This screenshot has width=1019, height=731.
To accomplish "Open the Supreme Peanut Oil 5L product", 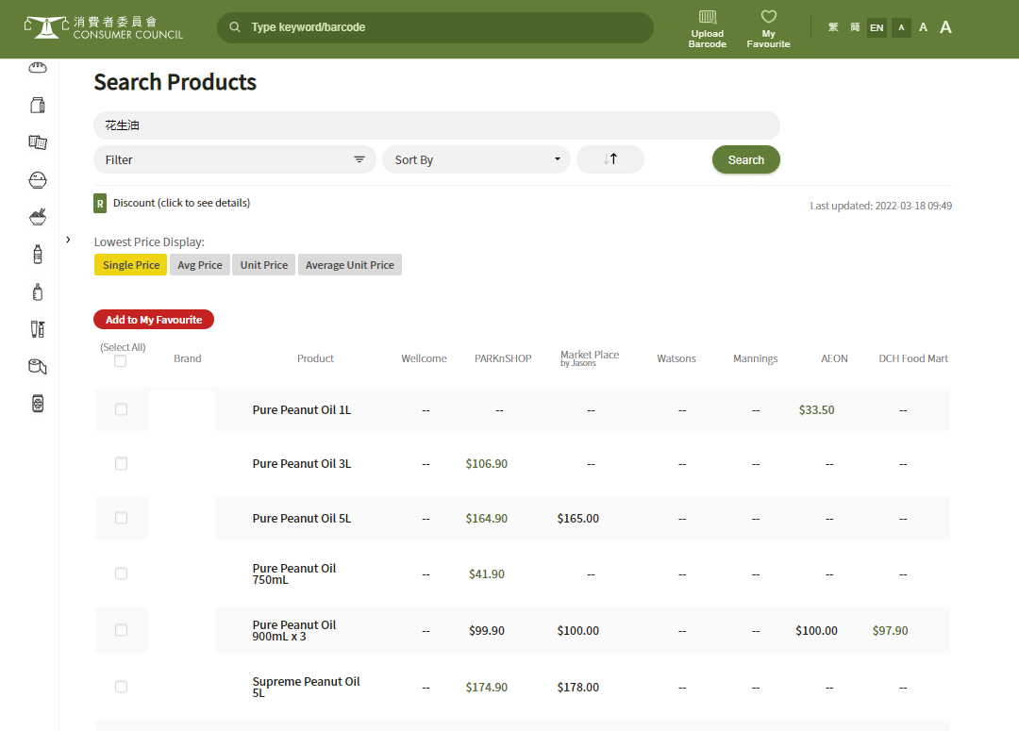I will tap(306, 687).
